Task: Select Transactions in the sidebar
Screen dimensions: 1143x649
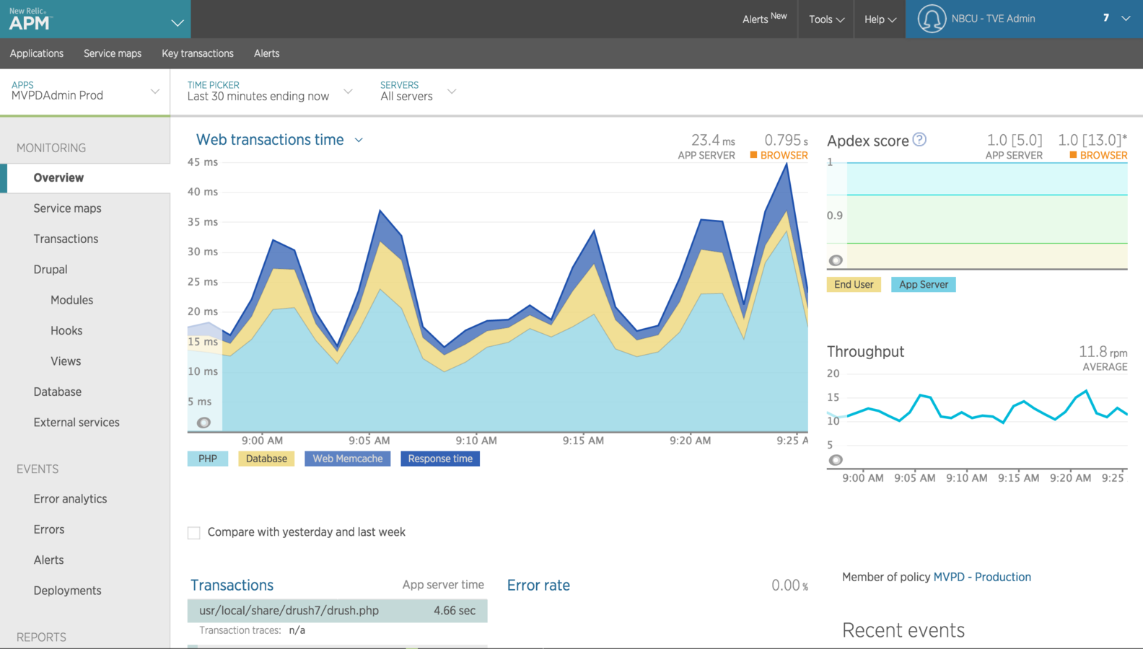Action: pyautogui.click(x=66, y=239)
